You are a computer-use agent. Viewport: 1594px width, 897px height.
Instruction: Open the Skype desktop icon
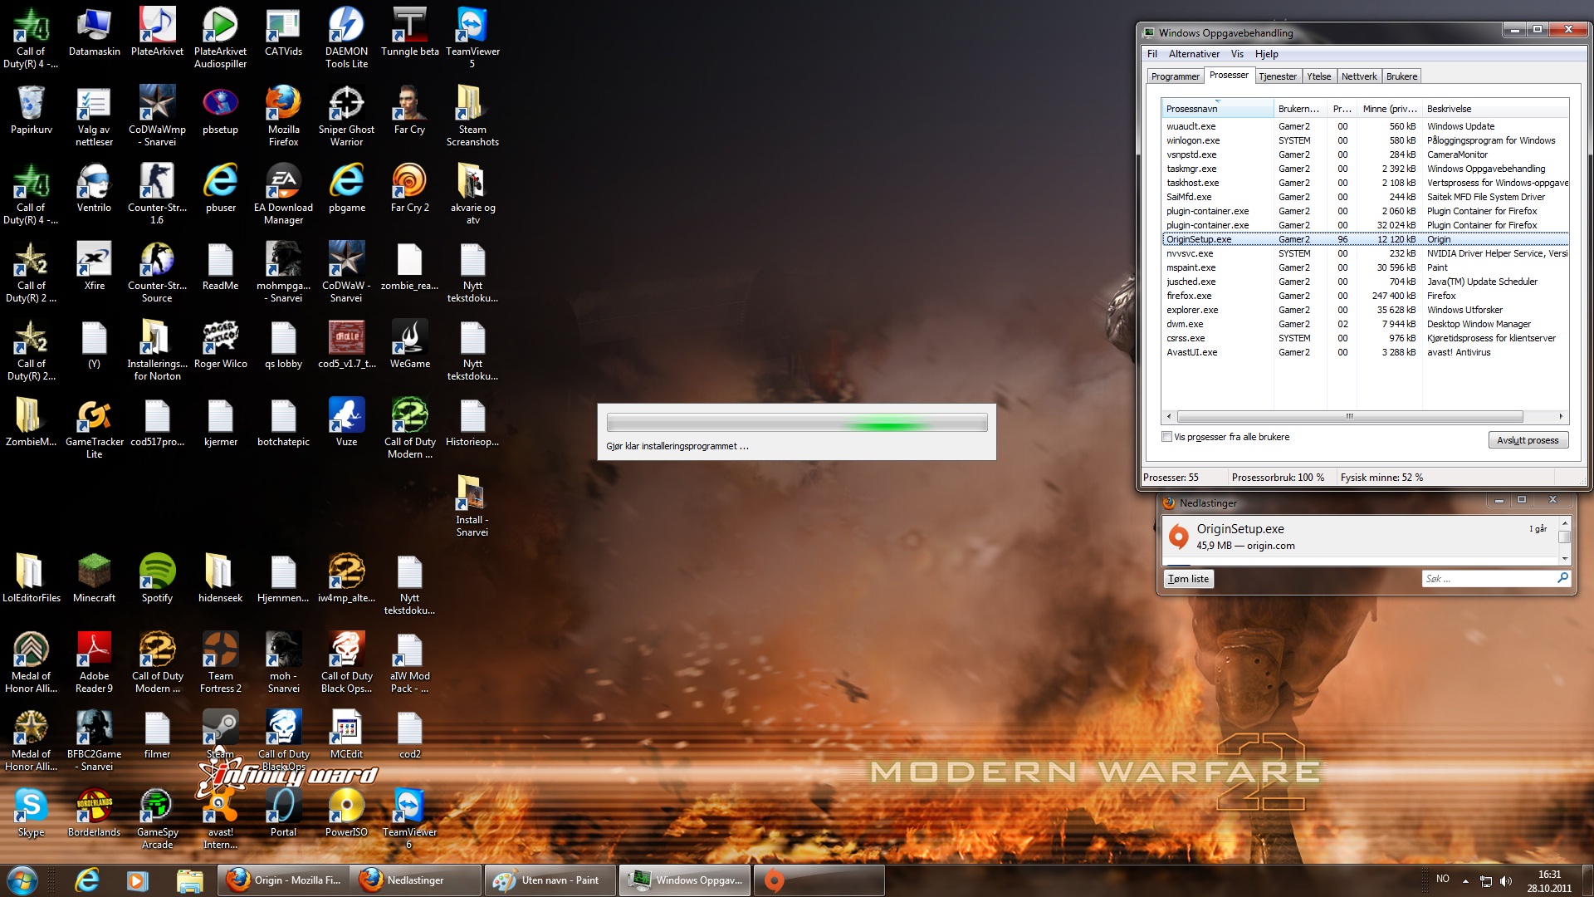pos(32,813)
